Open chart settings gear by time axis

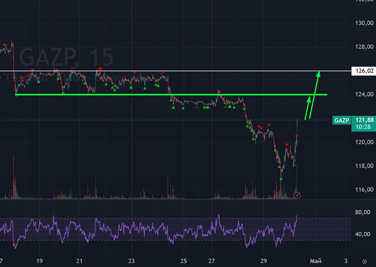365,262
